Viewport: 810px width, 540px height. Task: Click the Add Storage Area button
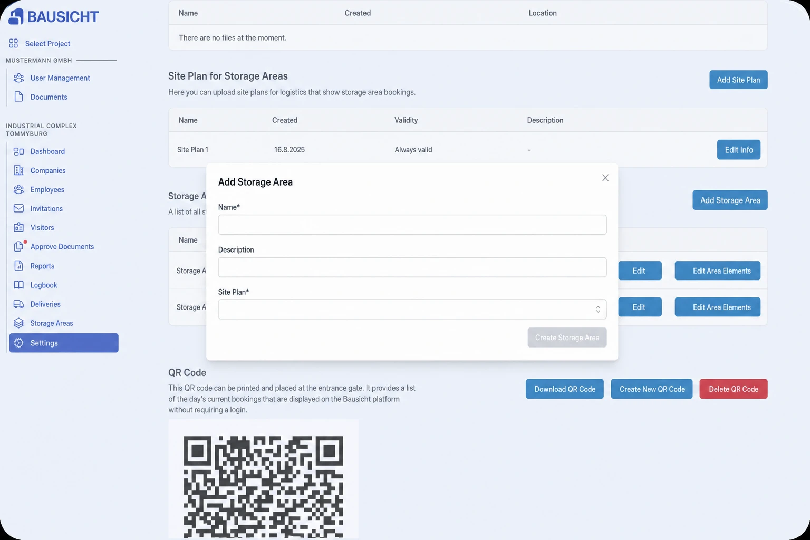tap(730, 200)
